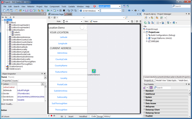Screen dimensions: 192x119
Task: Expand the Unit1.pas node in Project Manager
Action: coord(147,41)
